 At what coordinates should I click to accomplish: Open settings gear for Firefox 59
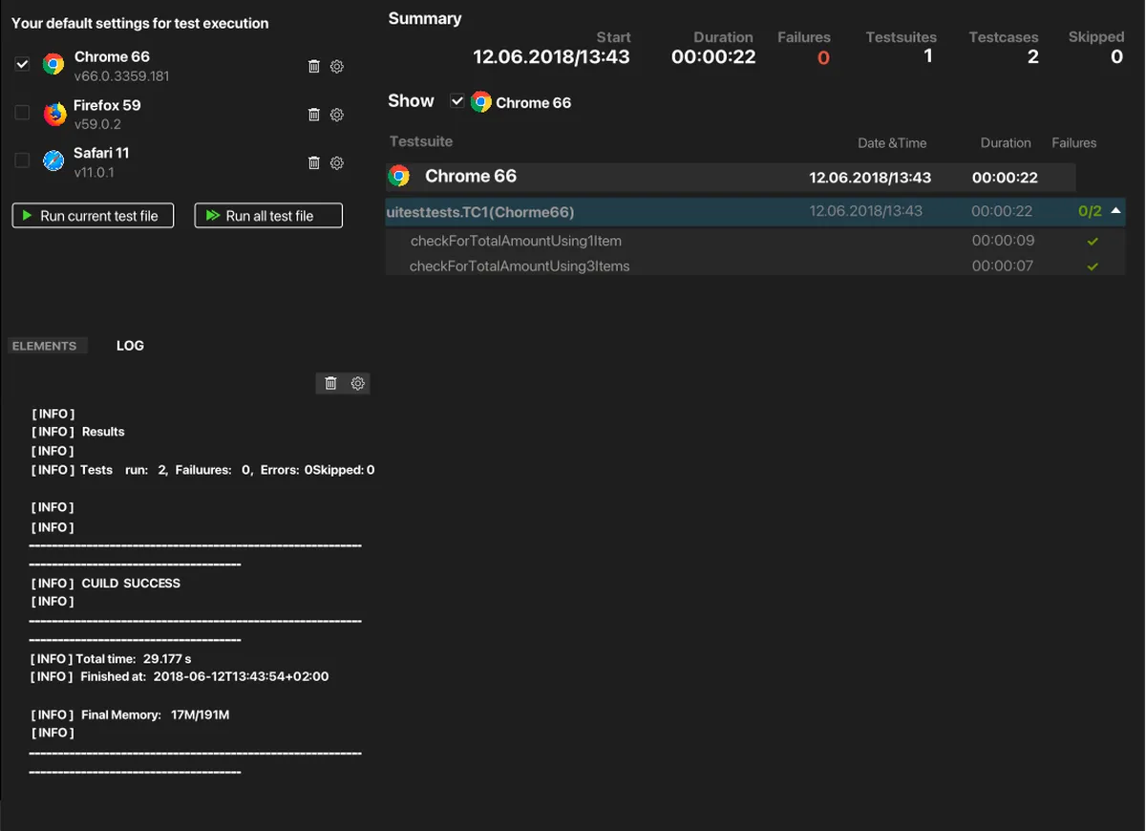(x=336, y=115)
